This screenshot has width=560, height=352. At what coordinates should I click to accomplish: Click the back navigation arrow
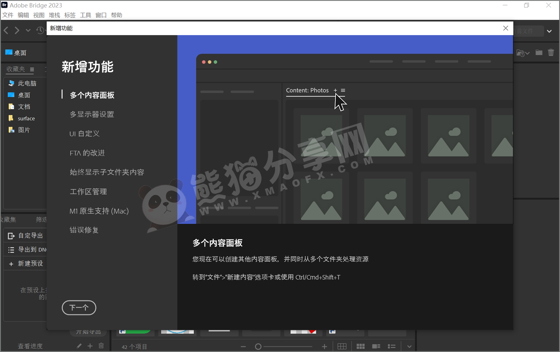pyautogui.click(x=6, y=30)
